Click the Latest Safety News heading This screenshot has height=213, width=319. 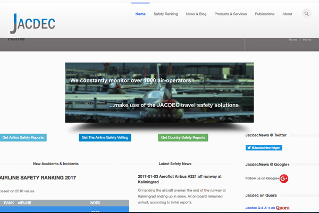click(175, 163)
